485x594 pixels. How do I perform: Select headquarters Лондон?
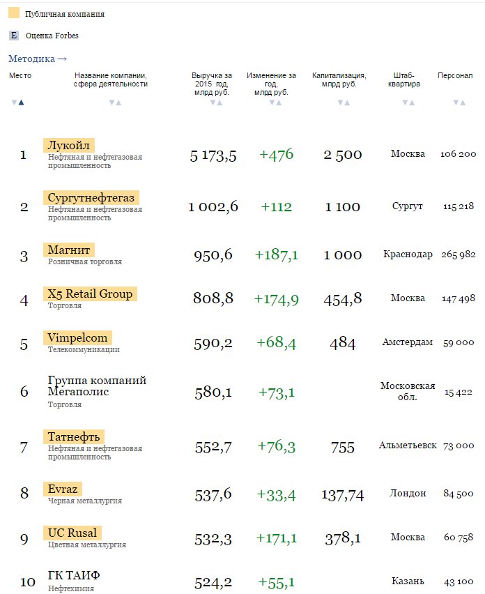[408, 493]
